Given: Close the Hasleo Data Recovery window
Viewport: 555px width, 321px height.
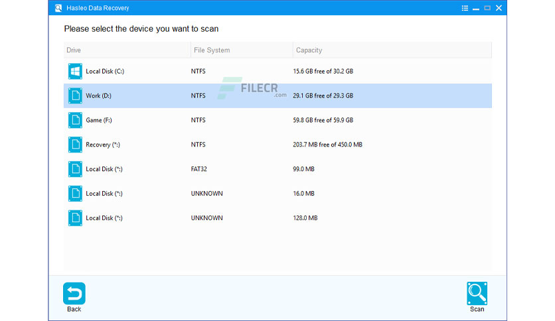Looking at the screenshot, I should pos(499,8).
